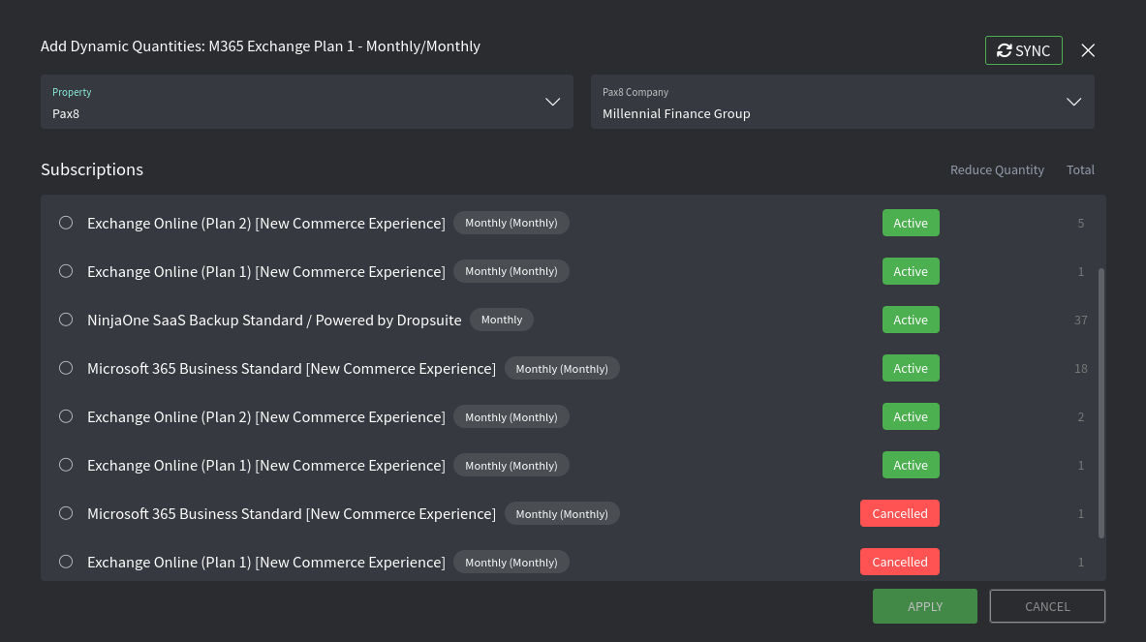Click the APPLY button
Image resolution: width=1146 pixels, height=642 pixels.
tap(924, 606)
